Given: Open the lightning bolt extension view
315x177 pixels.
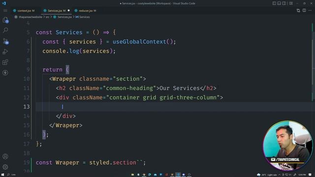Looking at the screenshot, I should tap(5, 73).
